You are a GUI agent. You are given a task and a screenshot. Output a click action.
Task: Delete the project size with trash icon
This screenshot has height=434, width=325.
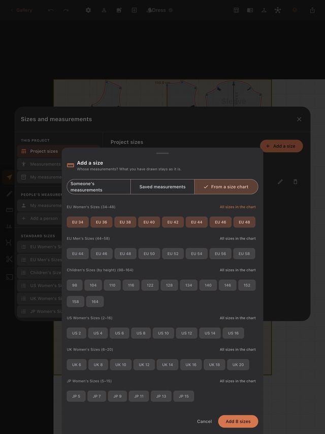click(x=295, y=182)
